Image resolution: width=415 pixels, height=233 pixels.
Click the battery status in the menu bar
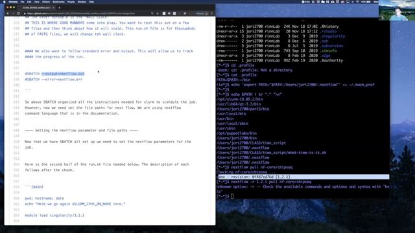[366, 1]
